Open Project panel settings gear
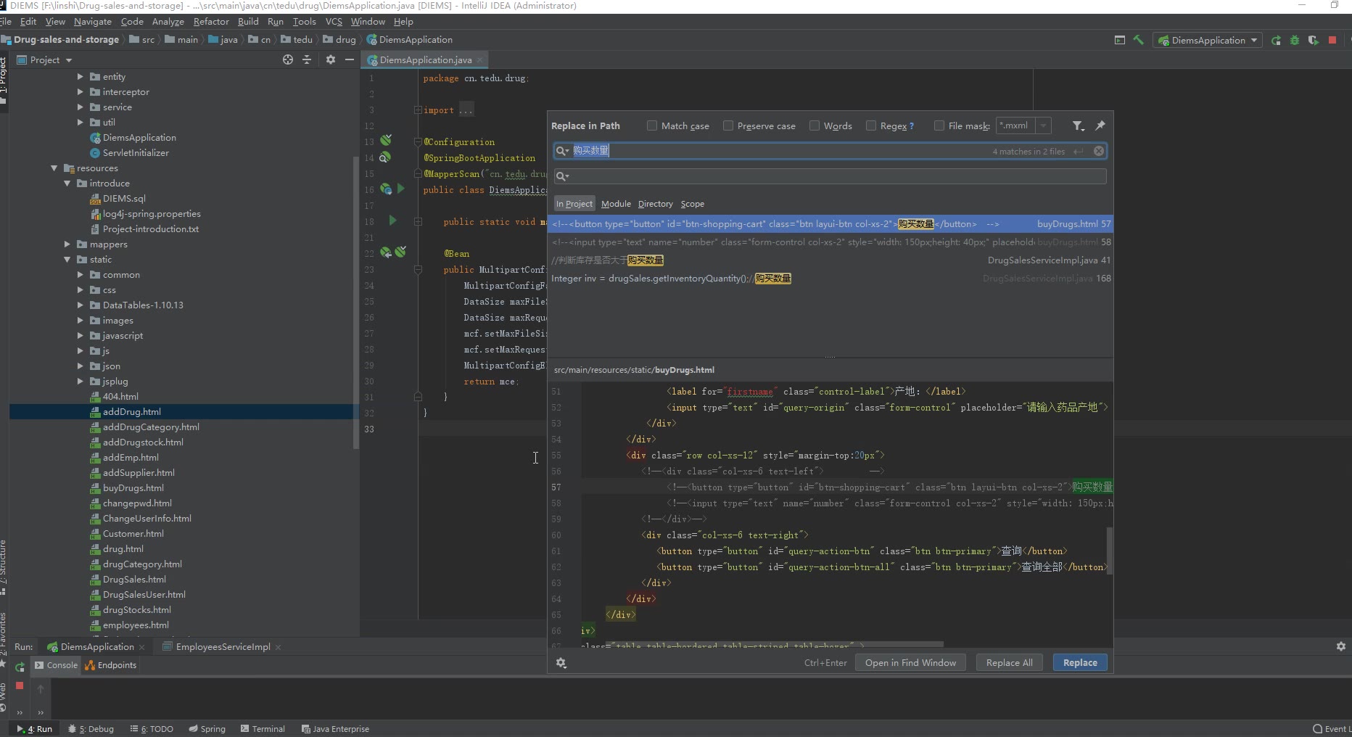Viewport: 1352px width, 737px height. coord(331,59)
